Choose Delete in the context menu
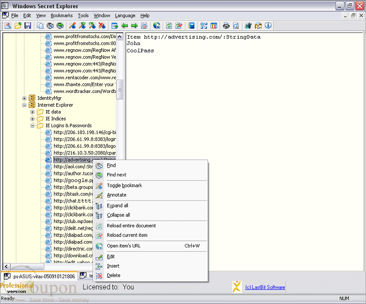The image size is (366, 304). 150,275
